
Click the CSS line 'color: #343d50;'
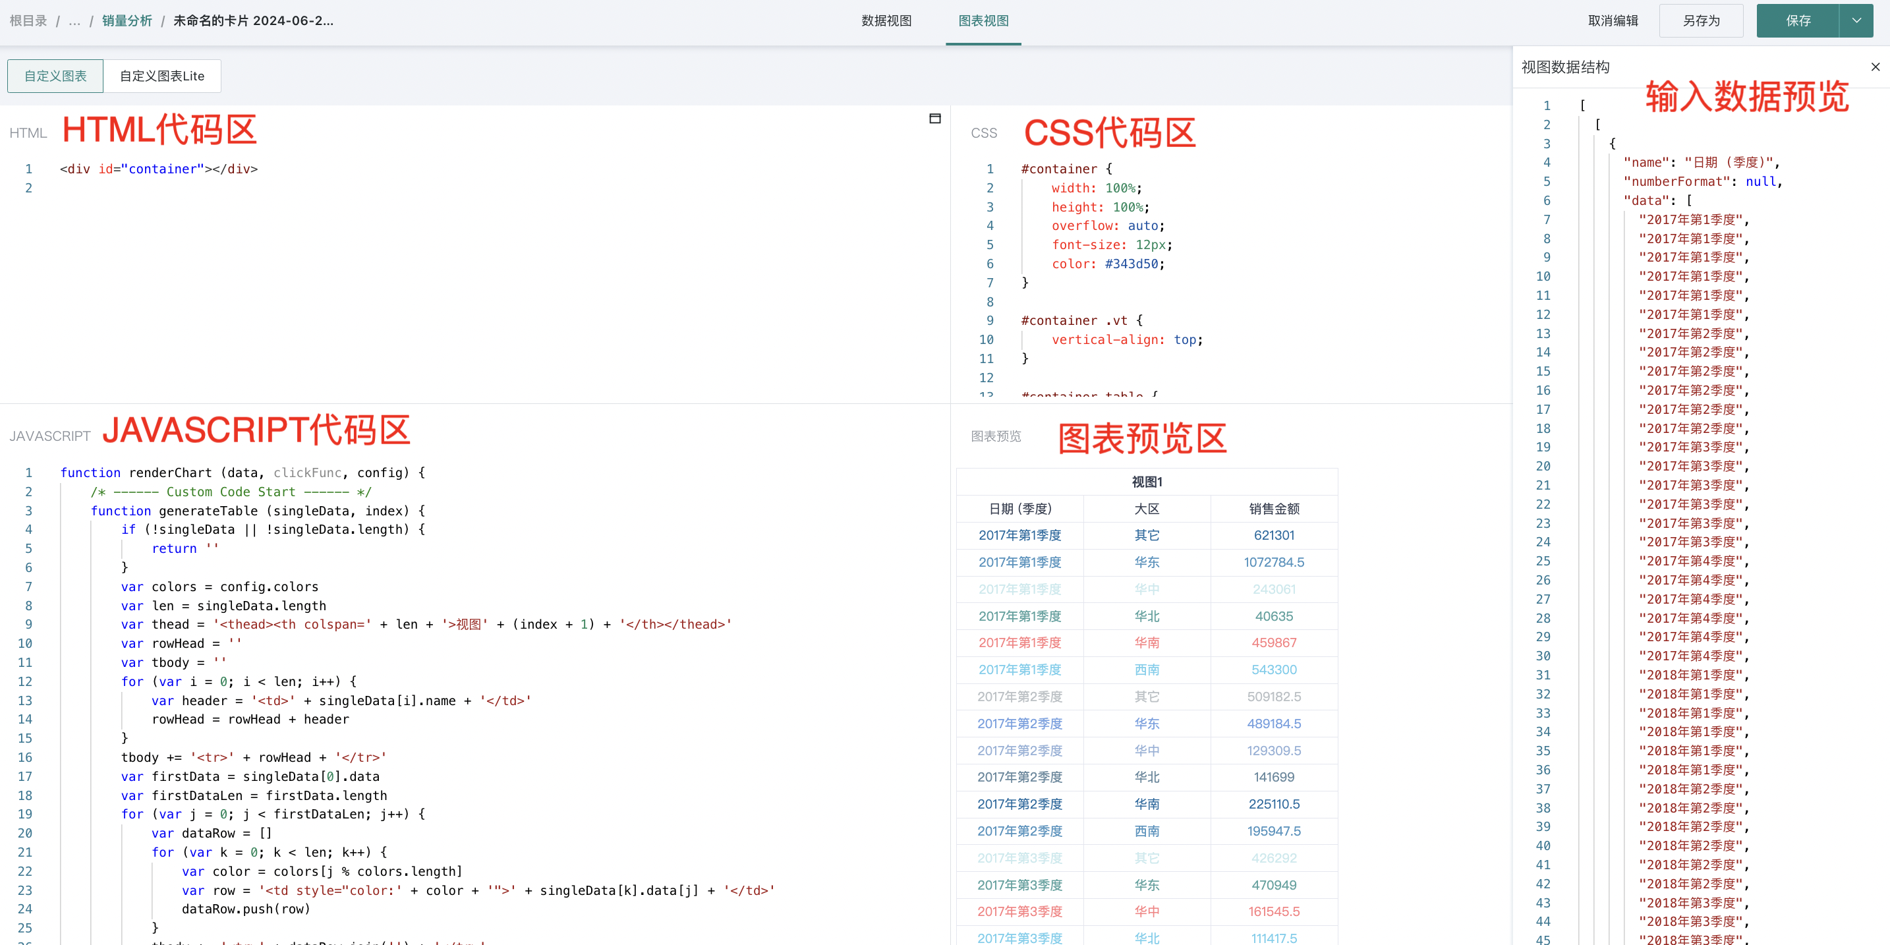1108,264
